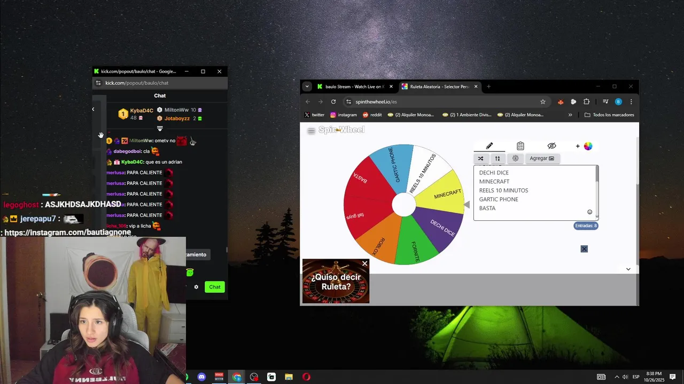Open the twitter bookmark

coord(314,115)
